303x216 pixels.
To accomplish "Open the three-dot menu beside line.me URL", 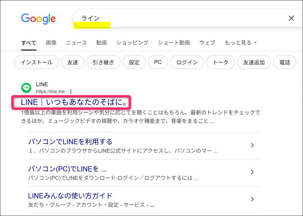I will (x=71, y=91).
